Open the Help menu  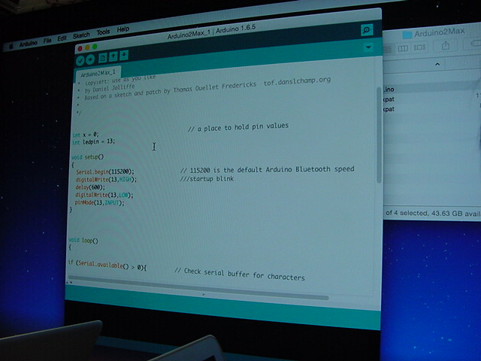point(123,29)
